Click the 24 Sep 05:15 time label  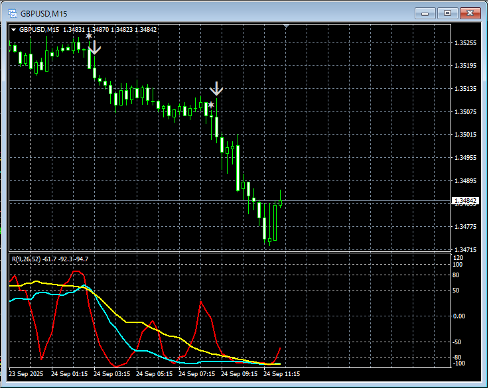(x=154, y=373)
